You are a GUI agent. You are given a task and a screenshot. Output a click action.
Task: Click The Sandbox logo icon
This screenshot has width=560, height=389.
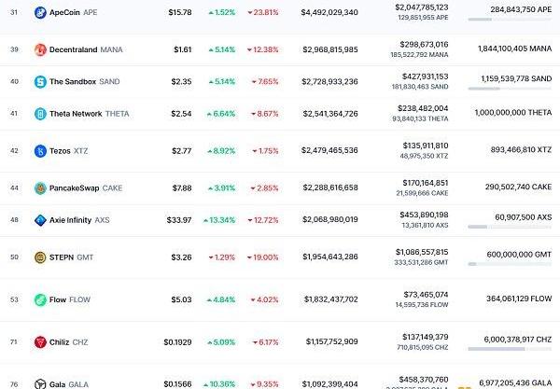40,82
